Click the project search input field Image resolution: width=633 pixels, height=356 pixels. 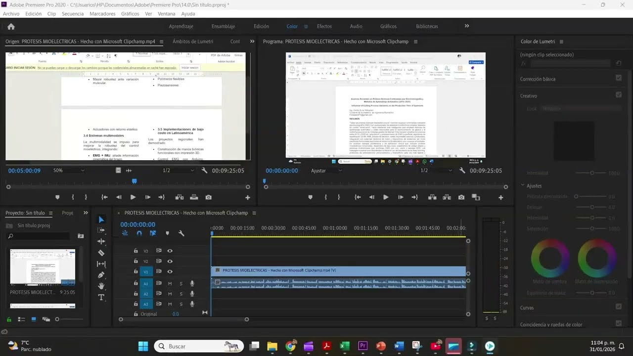coord(39,236)
